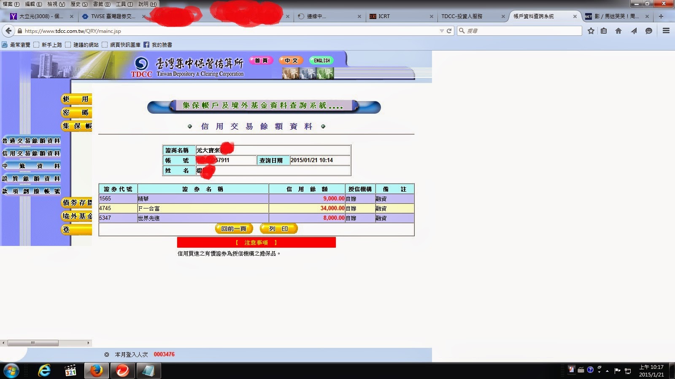675x379 pixels.
Task: Open 信用交易餘額資料 in the sidebar
Action: point(31,153)
